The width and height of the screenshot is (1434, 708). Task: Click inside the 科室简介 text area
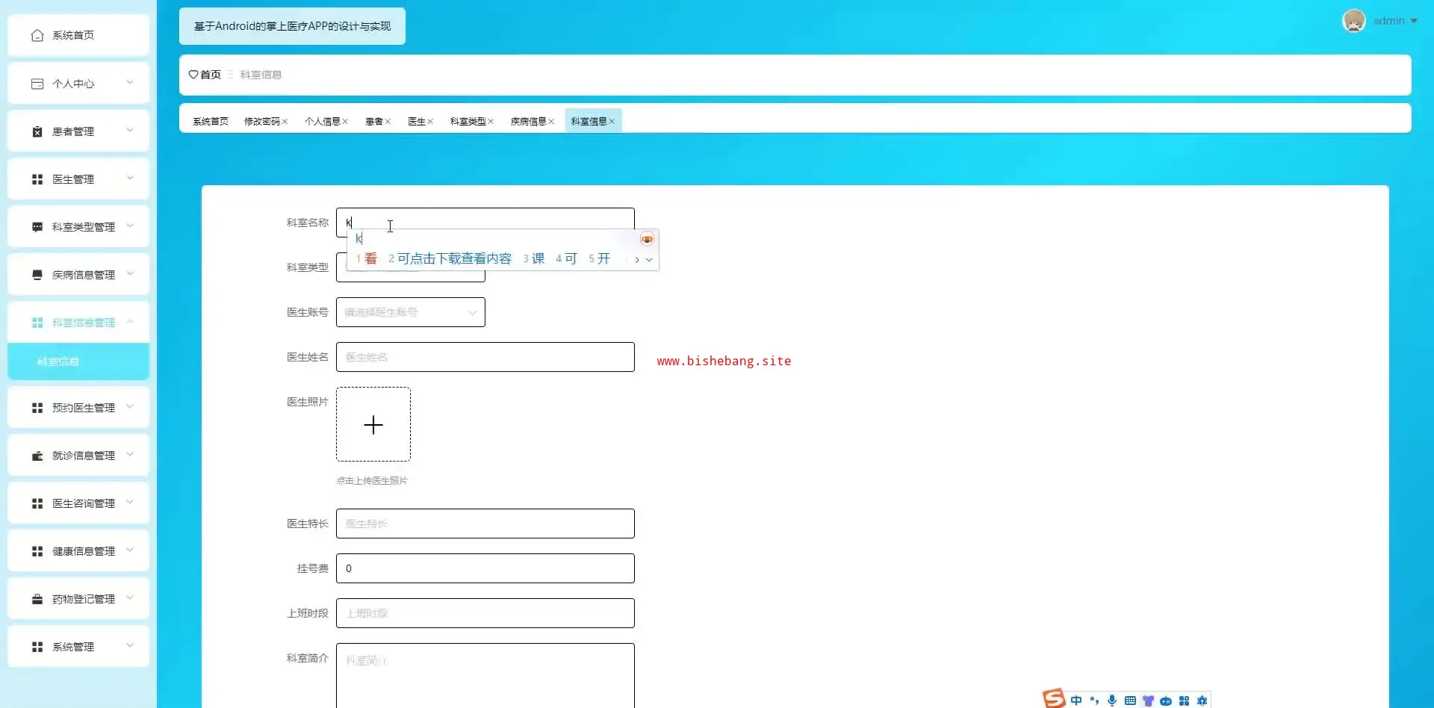[485, 675]
